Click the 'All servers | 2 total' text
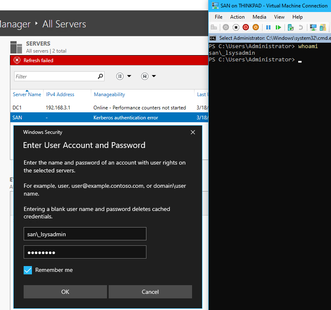 (x=46, y=51)
